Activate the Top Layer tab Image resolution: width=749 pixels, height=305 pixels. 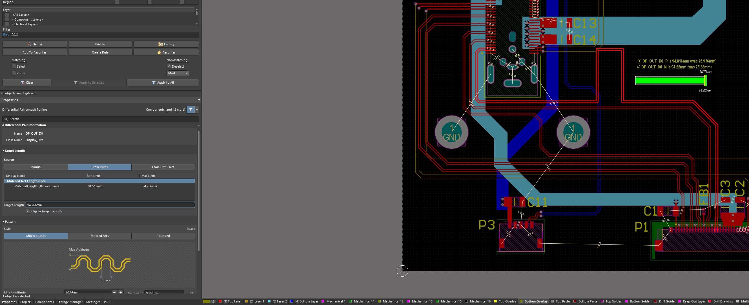pos(231,301)
